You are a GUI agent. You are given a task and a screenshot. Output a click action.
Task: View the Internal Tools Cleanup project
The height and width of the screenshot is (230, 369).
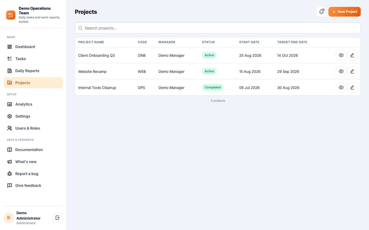coord(341,87)
